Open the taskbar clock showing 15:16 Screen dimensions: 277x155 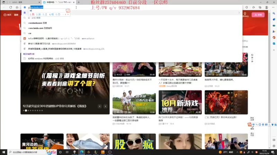click(264, 152)
